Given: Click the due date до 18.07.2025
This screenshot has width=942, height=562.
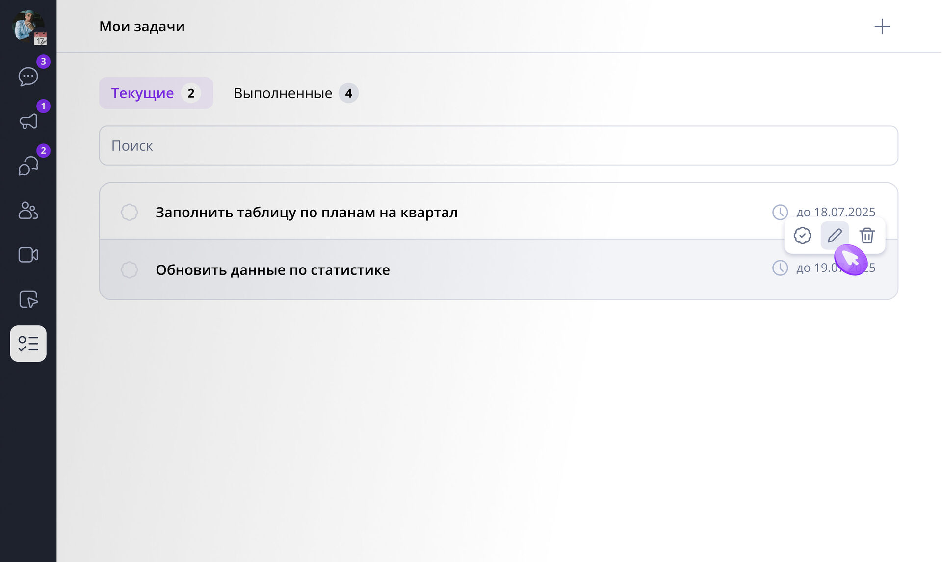Looking at the screenshot, I should pos(835,212).
